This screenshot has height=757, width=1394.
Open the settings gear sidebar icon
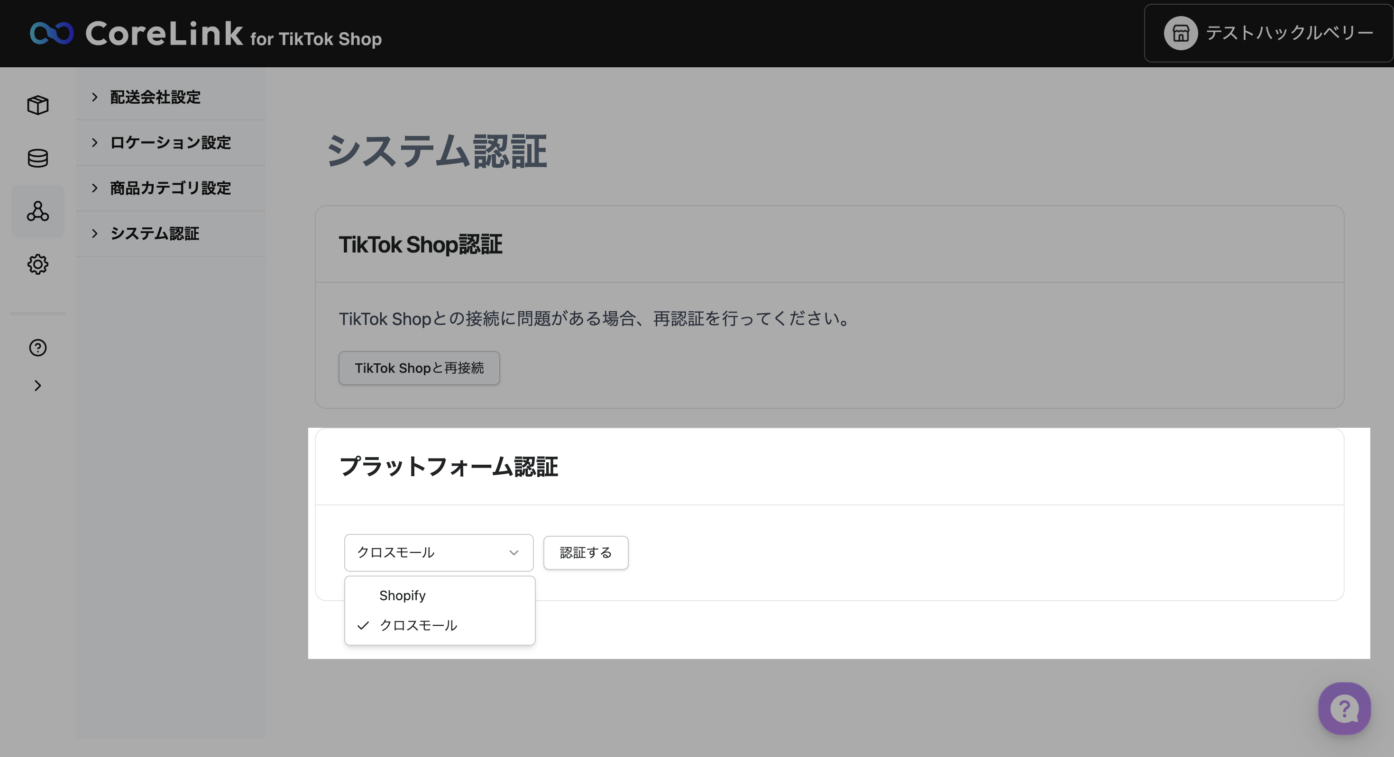(x=37, y=264)
